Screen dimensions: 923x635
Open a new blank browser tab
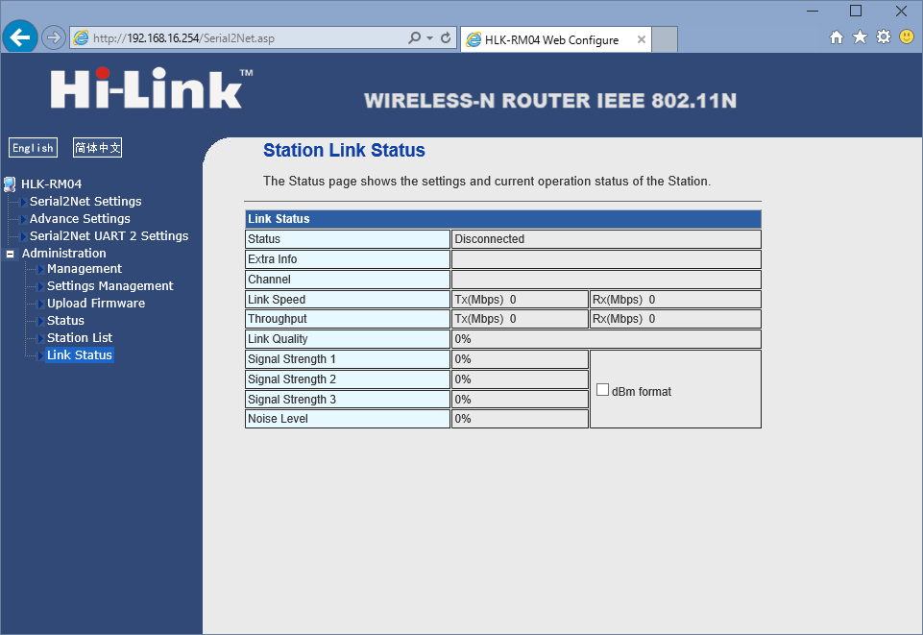[665, 39]
